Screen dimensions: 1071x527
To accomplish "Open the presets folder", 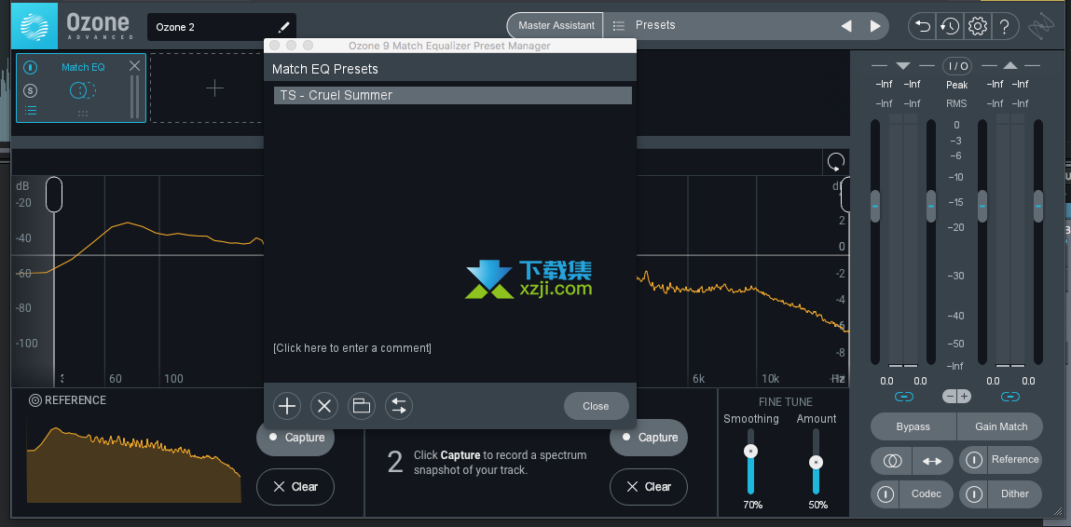I will point(362,406).
